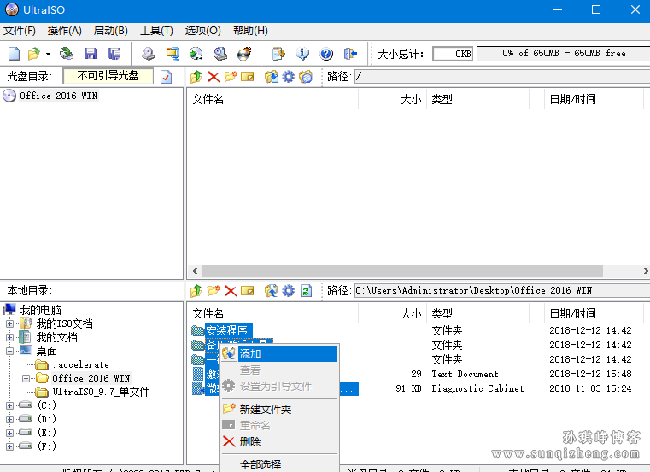The width and height of the screenshot is (650, 472).
Task: Click the Make CD/DVD image icon
Action: click(x=149, y=54)
